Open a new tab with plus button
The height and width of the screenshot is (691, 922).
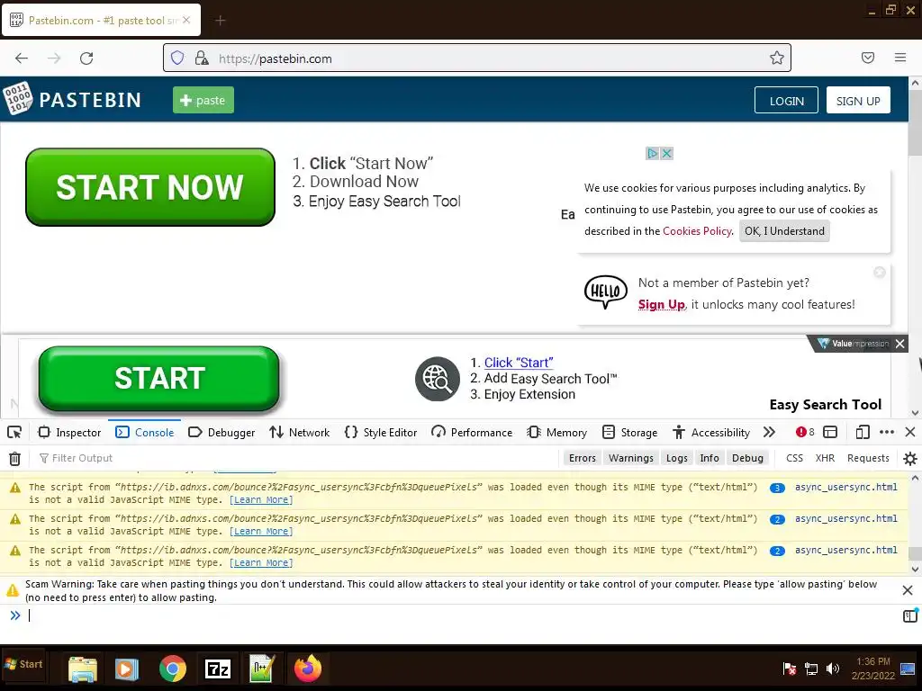pos(221,21)
